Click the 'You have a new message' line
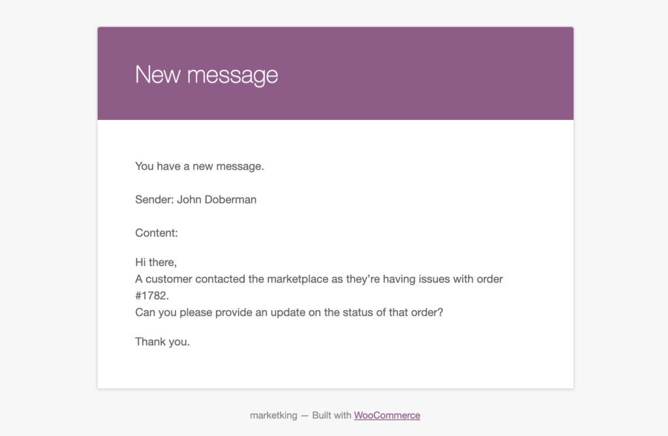 coord(200,166)
